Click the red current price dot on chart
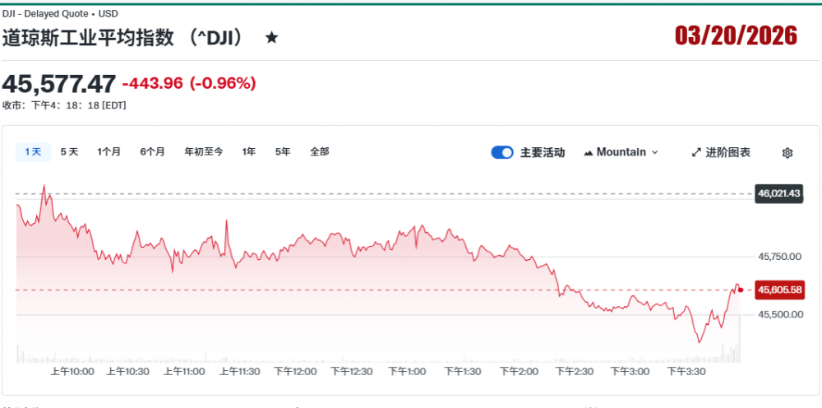Screen dimensions: 822x408 point(741,290)
